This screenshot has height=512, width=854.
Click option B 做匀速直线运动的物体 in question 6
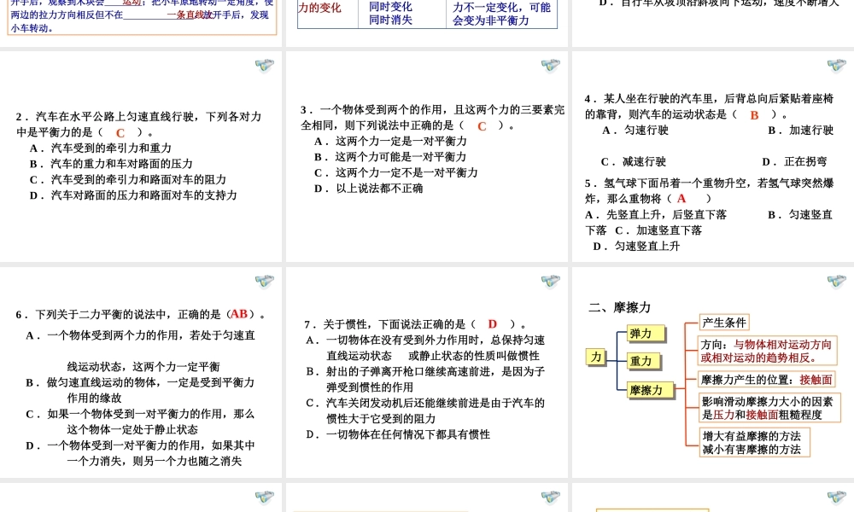coord(140,390)
